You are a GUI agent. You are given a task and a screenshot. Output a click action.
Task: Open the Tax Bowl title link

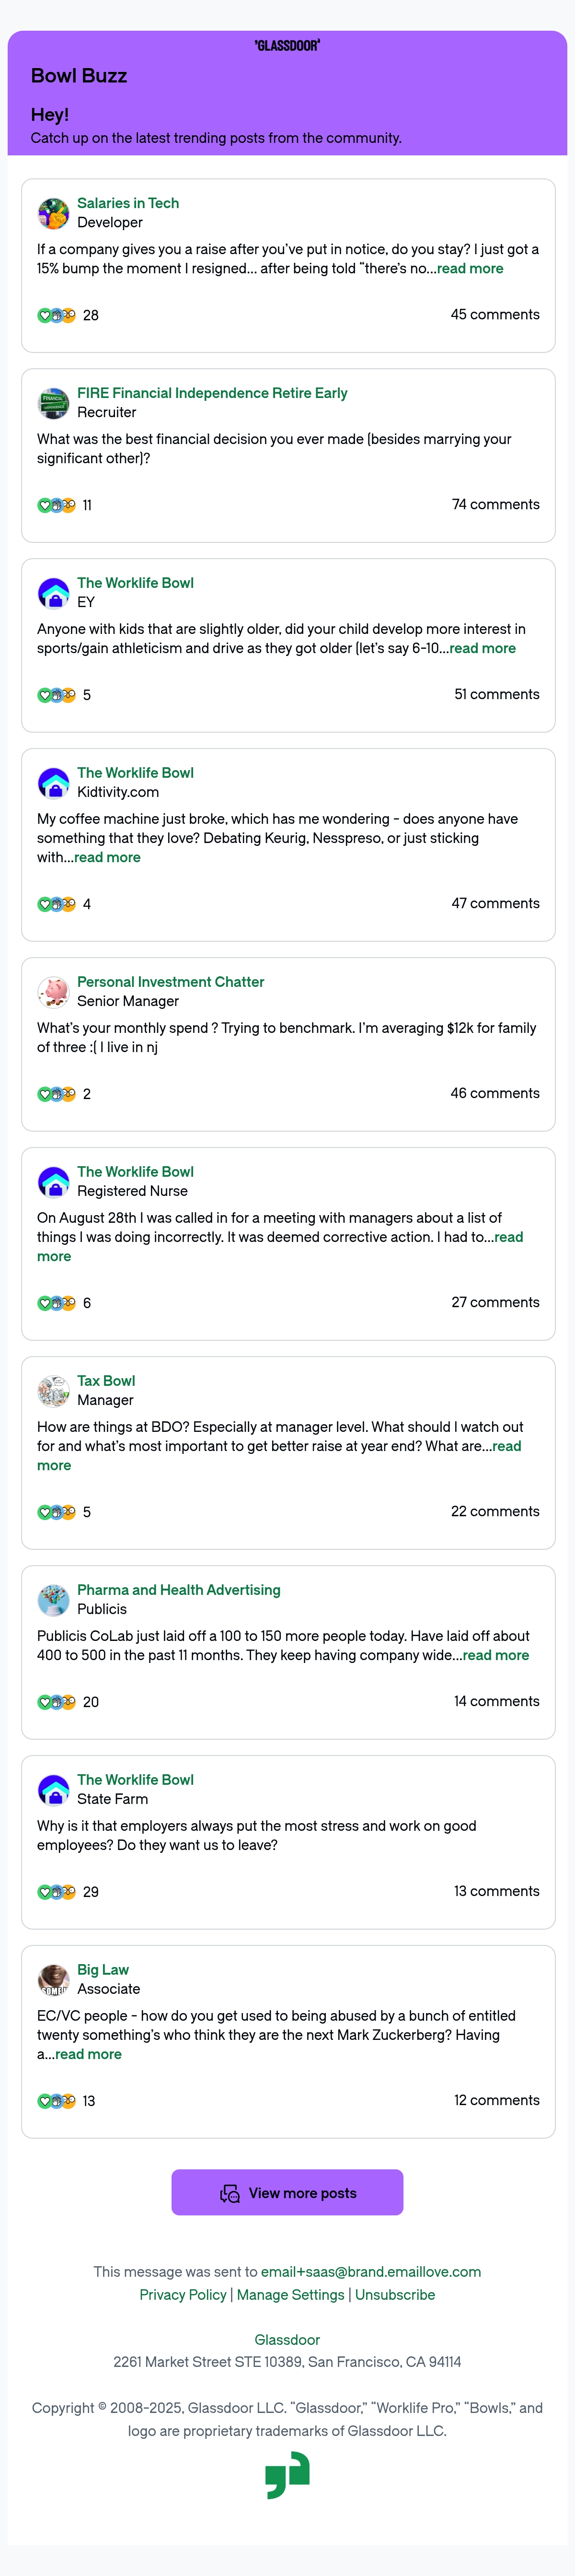coord(106,1381)
